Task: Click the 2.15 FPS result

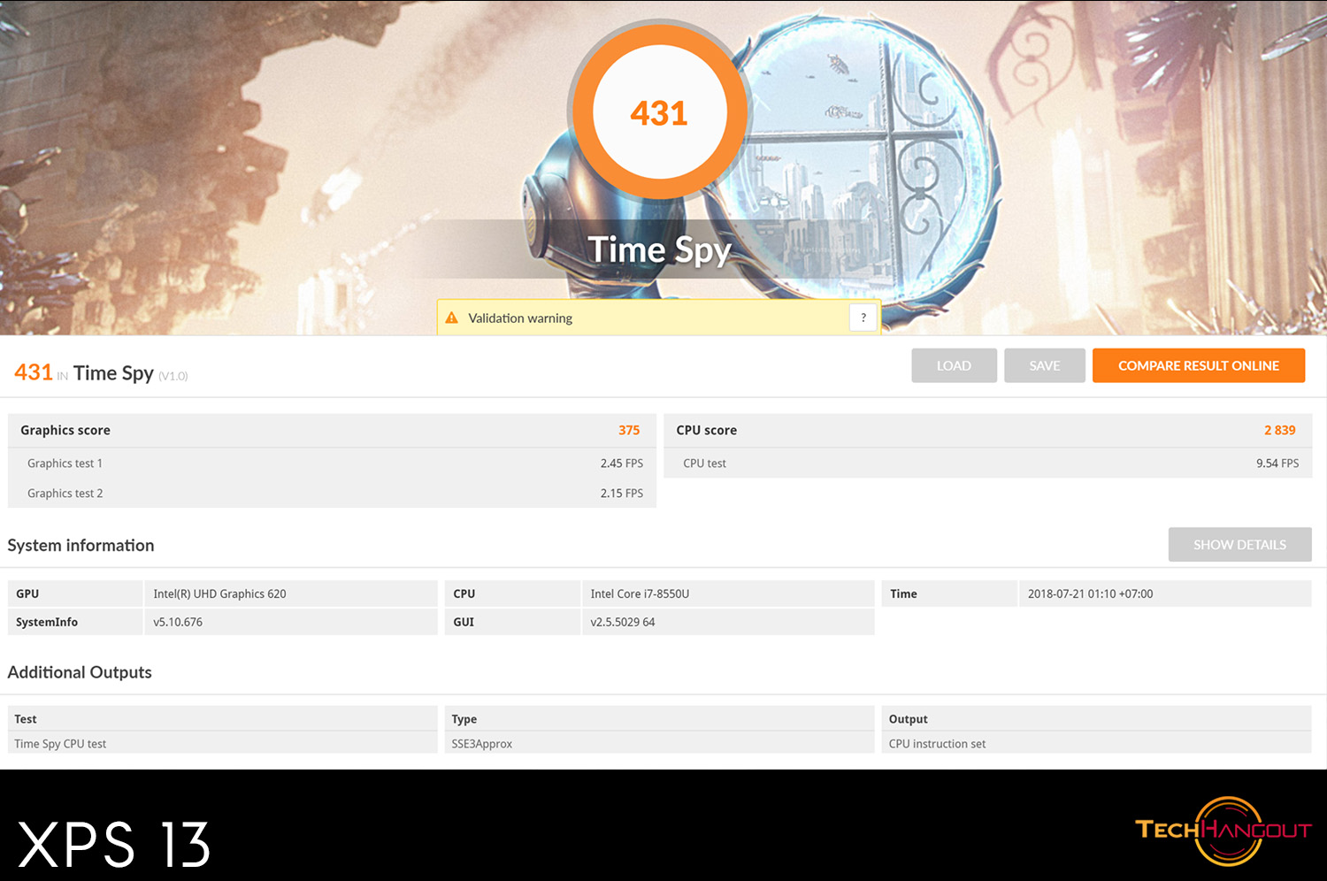Action: [622, 494]
